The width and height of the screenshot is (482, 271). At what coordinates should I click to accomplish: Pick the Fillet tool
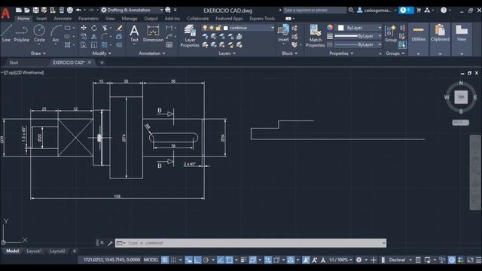(x=105, y=37)
